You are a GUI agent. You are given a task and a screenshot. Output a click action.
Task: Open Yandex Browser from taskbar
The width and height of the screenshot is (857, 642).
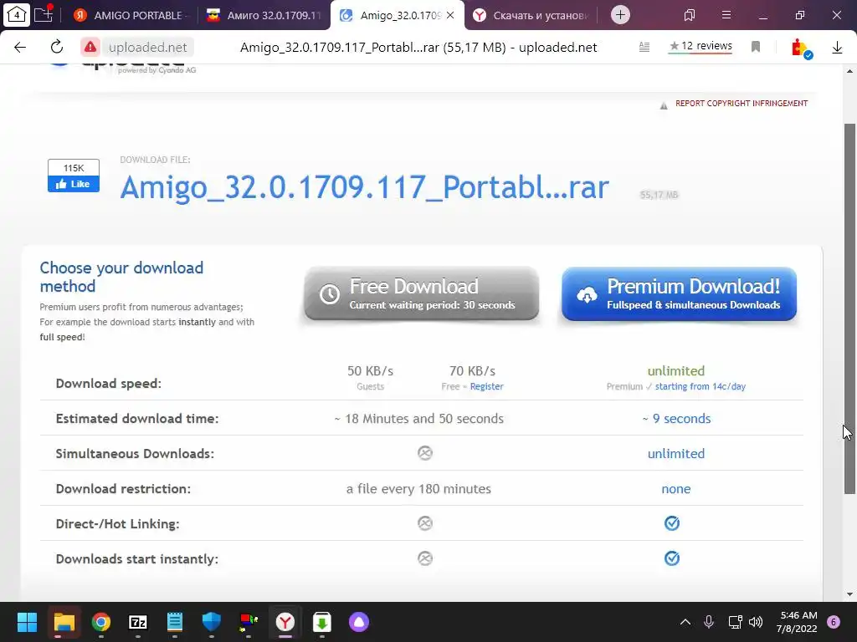pyautogui.click(x=285, y=622)
